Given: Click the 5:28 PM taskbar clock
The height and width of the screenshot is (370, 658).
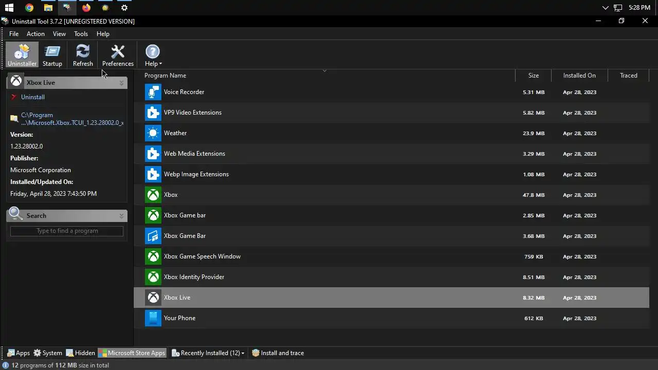Looking at the screenshot, I should tap(639, 8).
